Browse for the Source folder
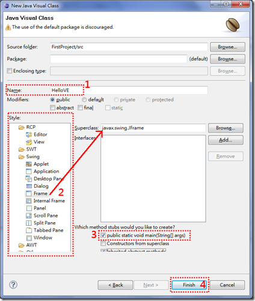Viewport: 255px width, 301px height. pyautogui.click(x=227, y=47)
